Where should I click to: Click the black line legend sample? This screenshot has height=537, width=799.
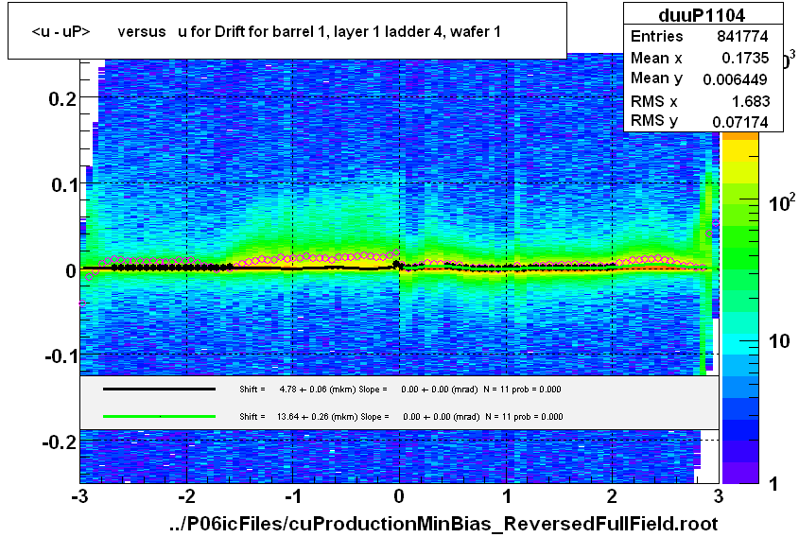click(x=159, y=390)
